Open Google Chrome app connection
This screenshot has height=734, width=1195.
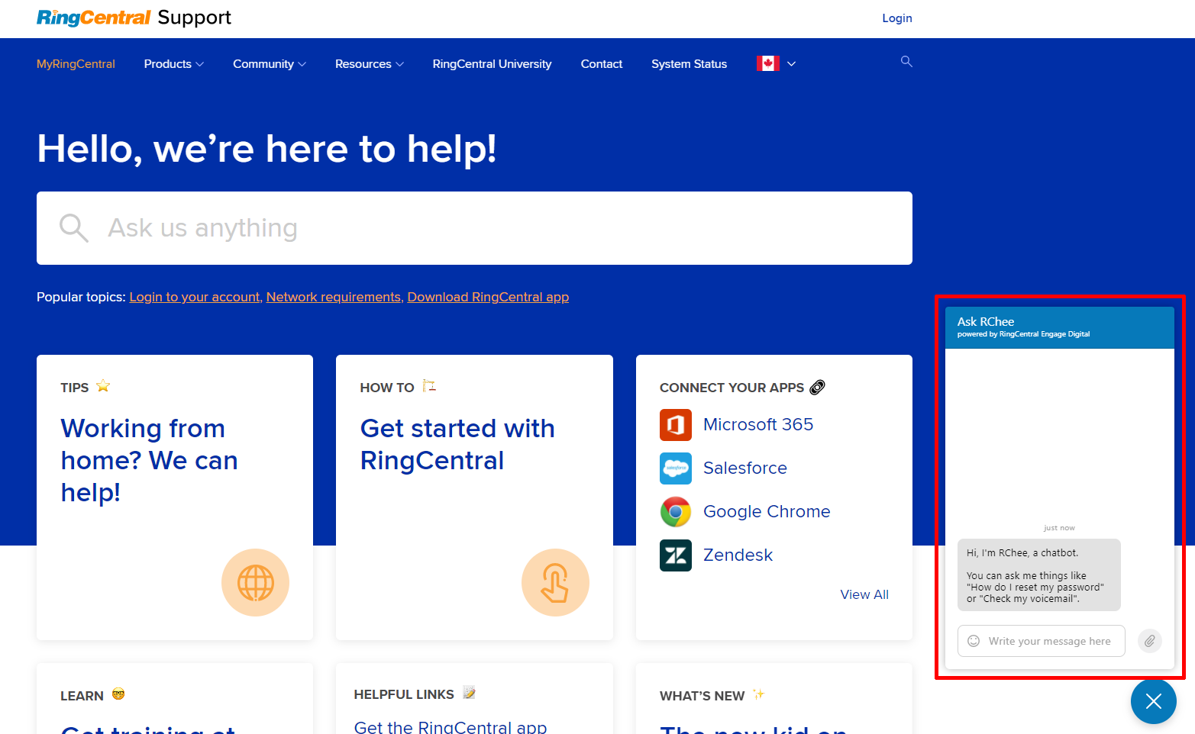[x=766, y=511]
